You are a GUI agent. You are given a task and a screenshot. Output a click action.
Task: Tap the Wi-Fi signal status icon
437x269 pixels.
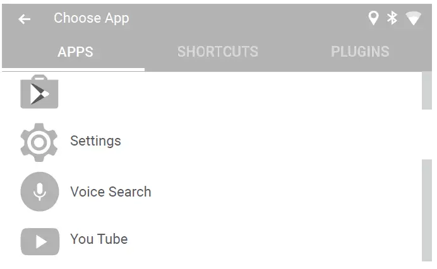pos(413,19)
